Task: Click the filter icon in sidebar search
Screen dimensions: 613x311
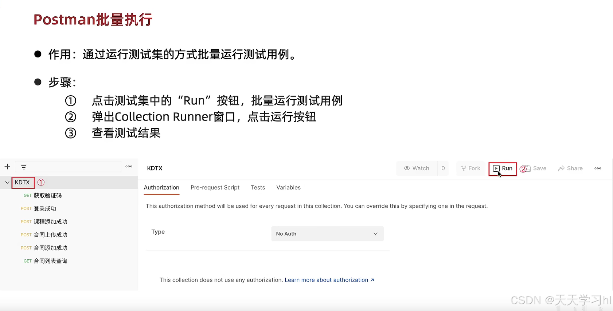Action: click(24, 167)
